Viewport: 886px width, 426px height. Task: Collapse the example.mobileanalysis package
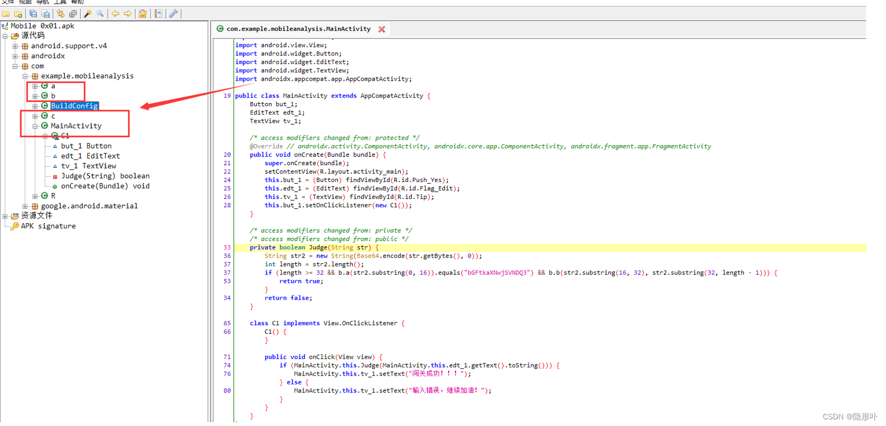pos(25,76)
